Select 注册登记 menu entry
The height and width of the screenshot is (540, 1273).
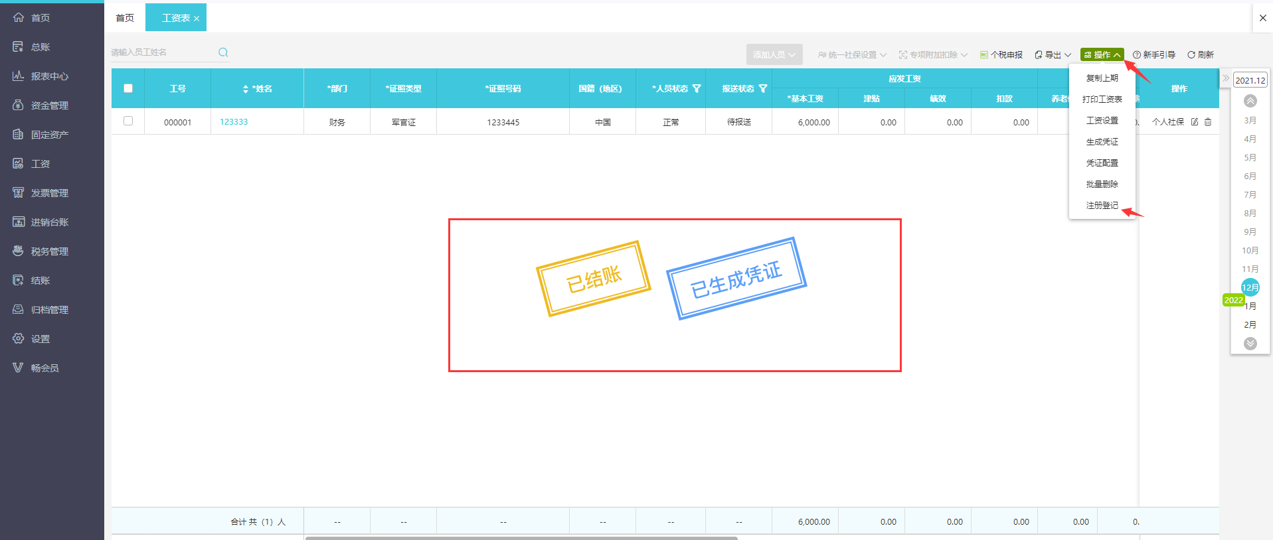tap(1102, 206)
